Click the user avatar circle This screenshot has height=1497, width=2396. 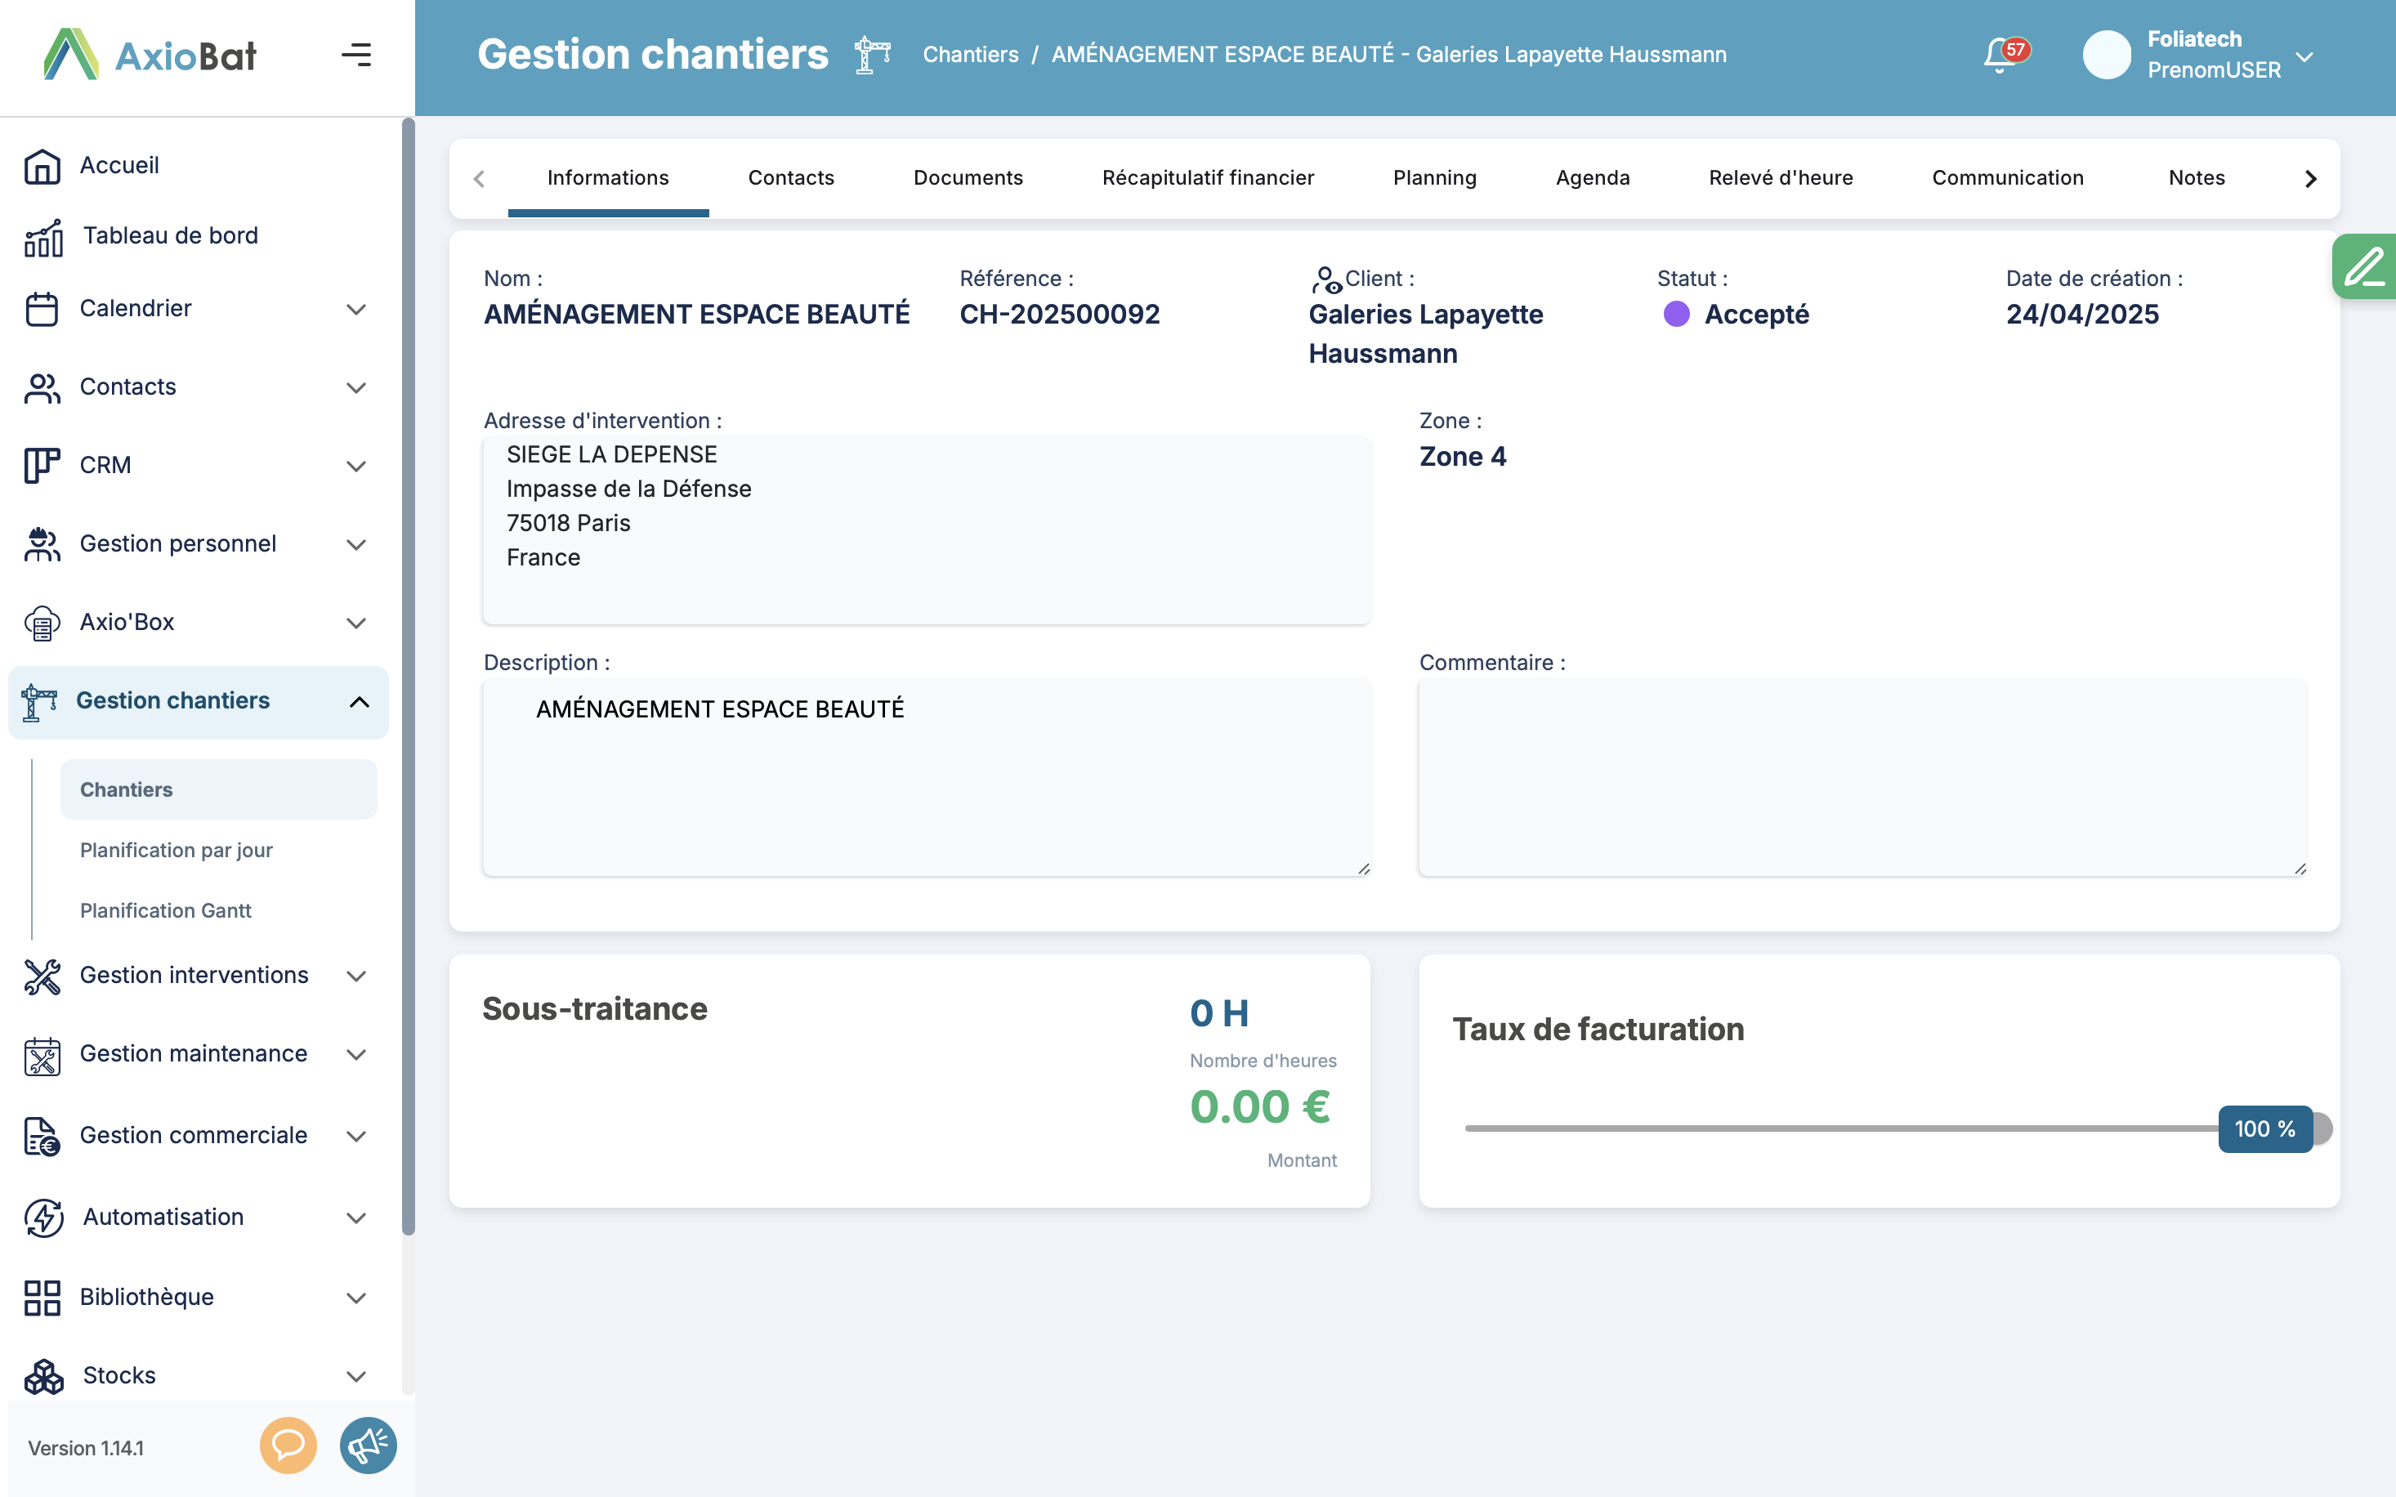click(x=2106, y=55)
